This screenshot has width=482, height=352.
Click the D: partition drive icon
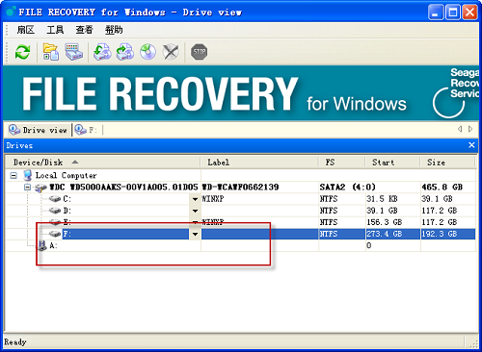point(55,211)
